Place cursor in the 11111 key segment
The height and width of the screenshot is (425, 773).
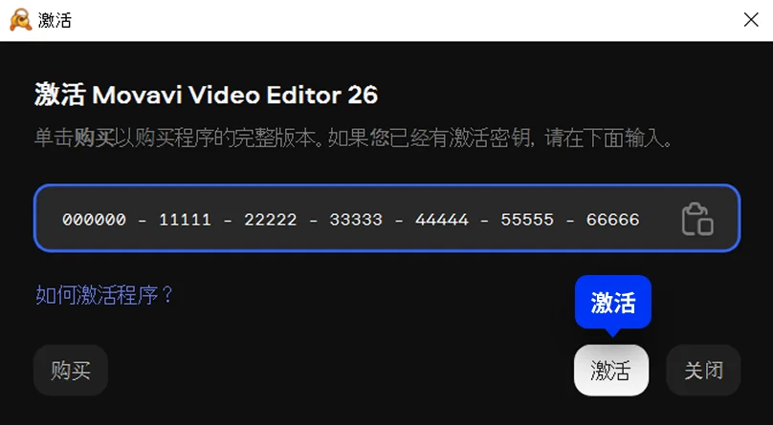185,219
